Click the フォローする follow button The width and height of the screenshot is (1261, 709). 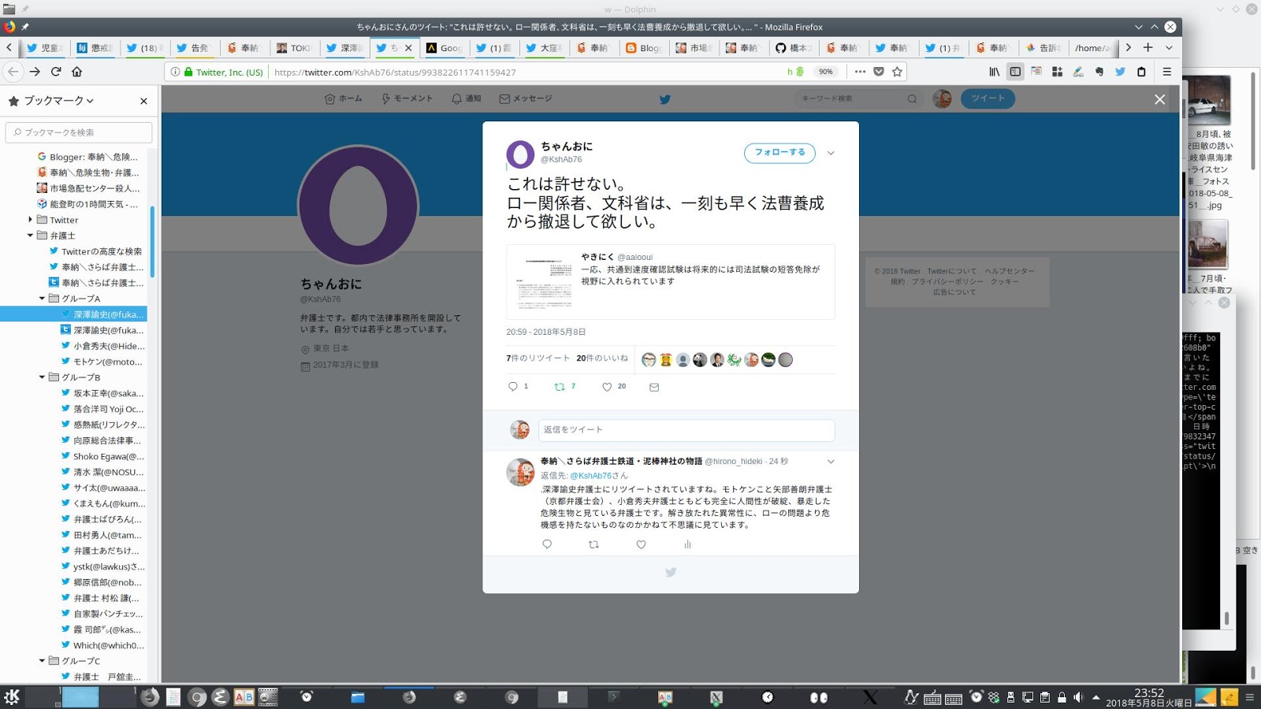click(779, 153)
